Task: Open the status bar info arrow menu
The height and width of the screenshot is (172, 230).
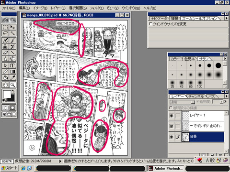Action: [x=60, y=161]
